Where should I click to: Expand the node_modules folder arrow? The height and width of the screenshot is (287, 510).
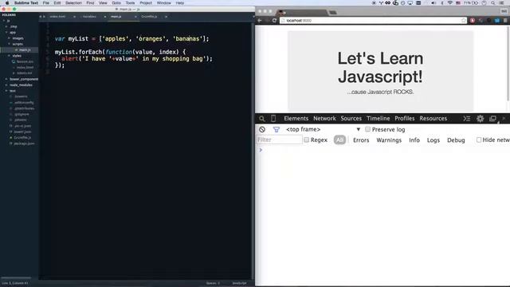(x=6, y=85)
